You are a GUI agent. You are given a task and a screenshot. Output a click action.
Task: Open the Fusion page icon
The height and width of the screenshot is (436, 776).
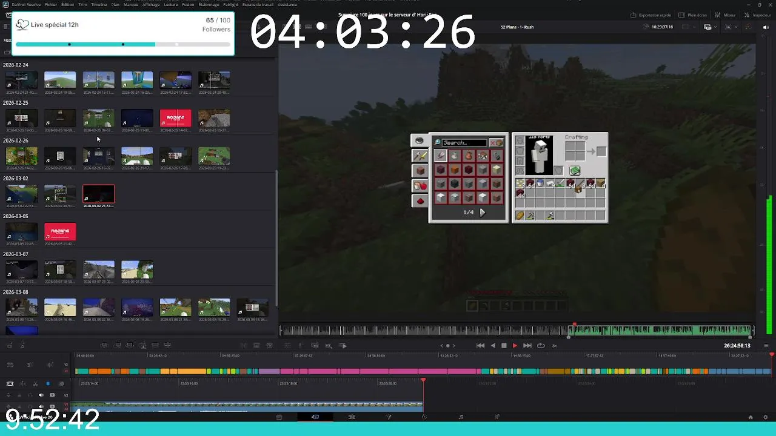(x=388, y=417)
